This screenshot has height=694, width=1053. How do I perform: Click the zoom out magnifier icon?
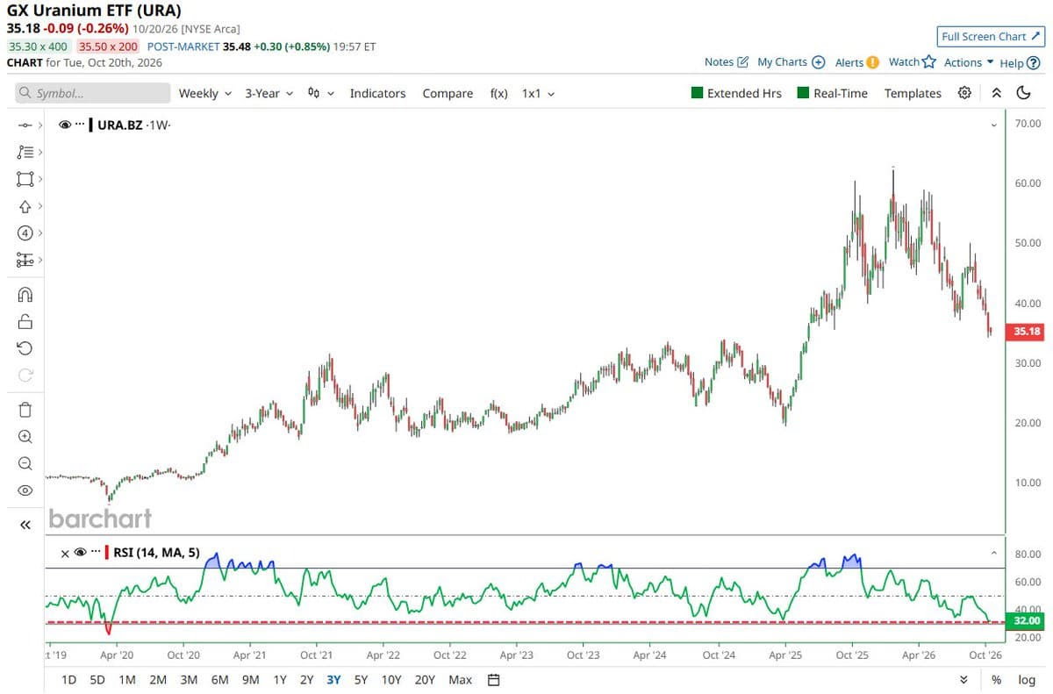click(25, 463)
